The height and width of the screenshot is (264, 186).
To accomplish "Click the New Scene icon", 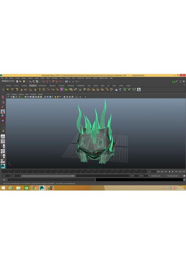I will point(17,81).
